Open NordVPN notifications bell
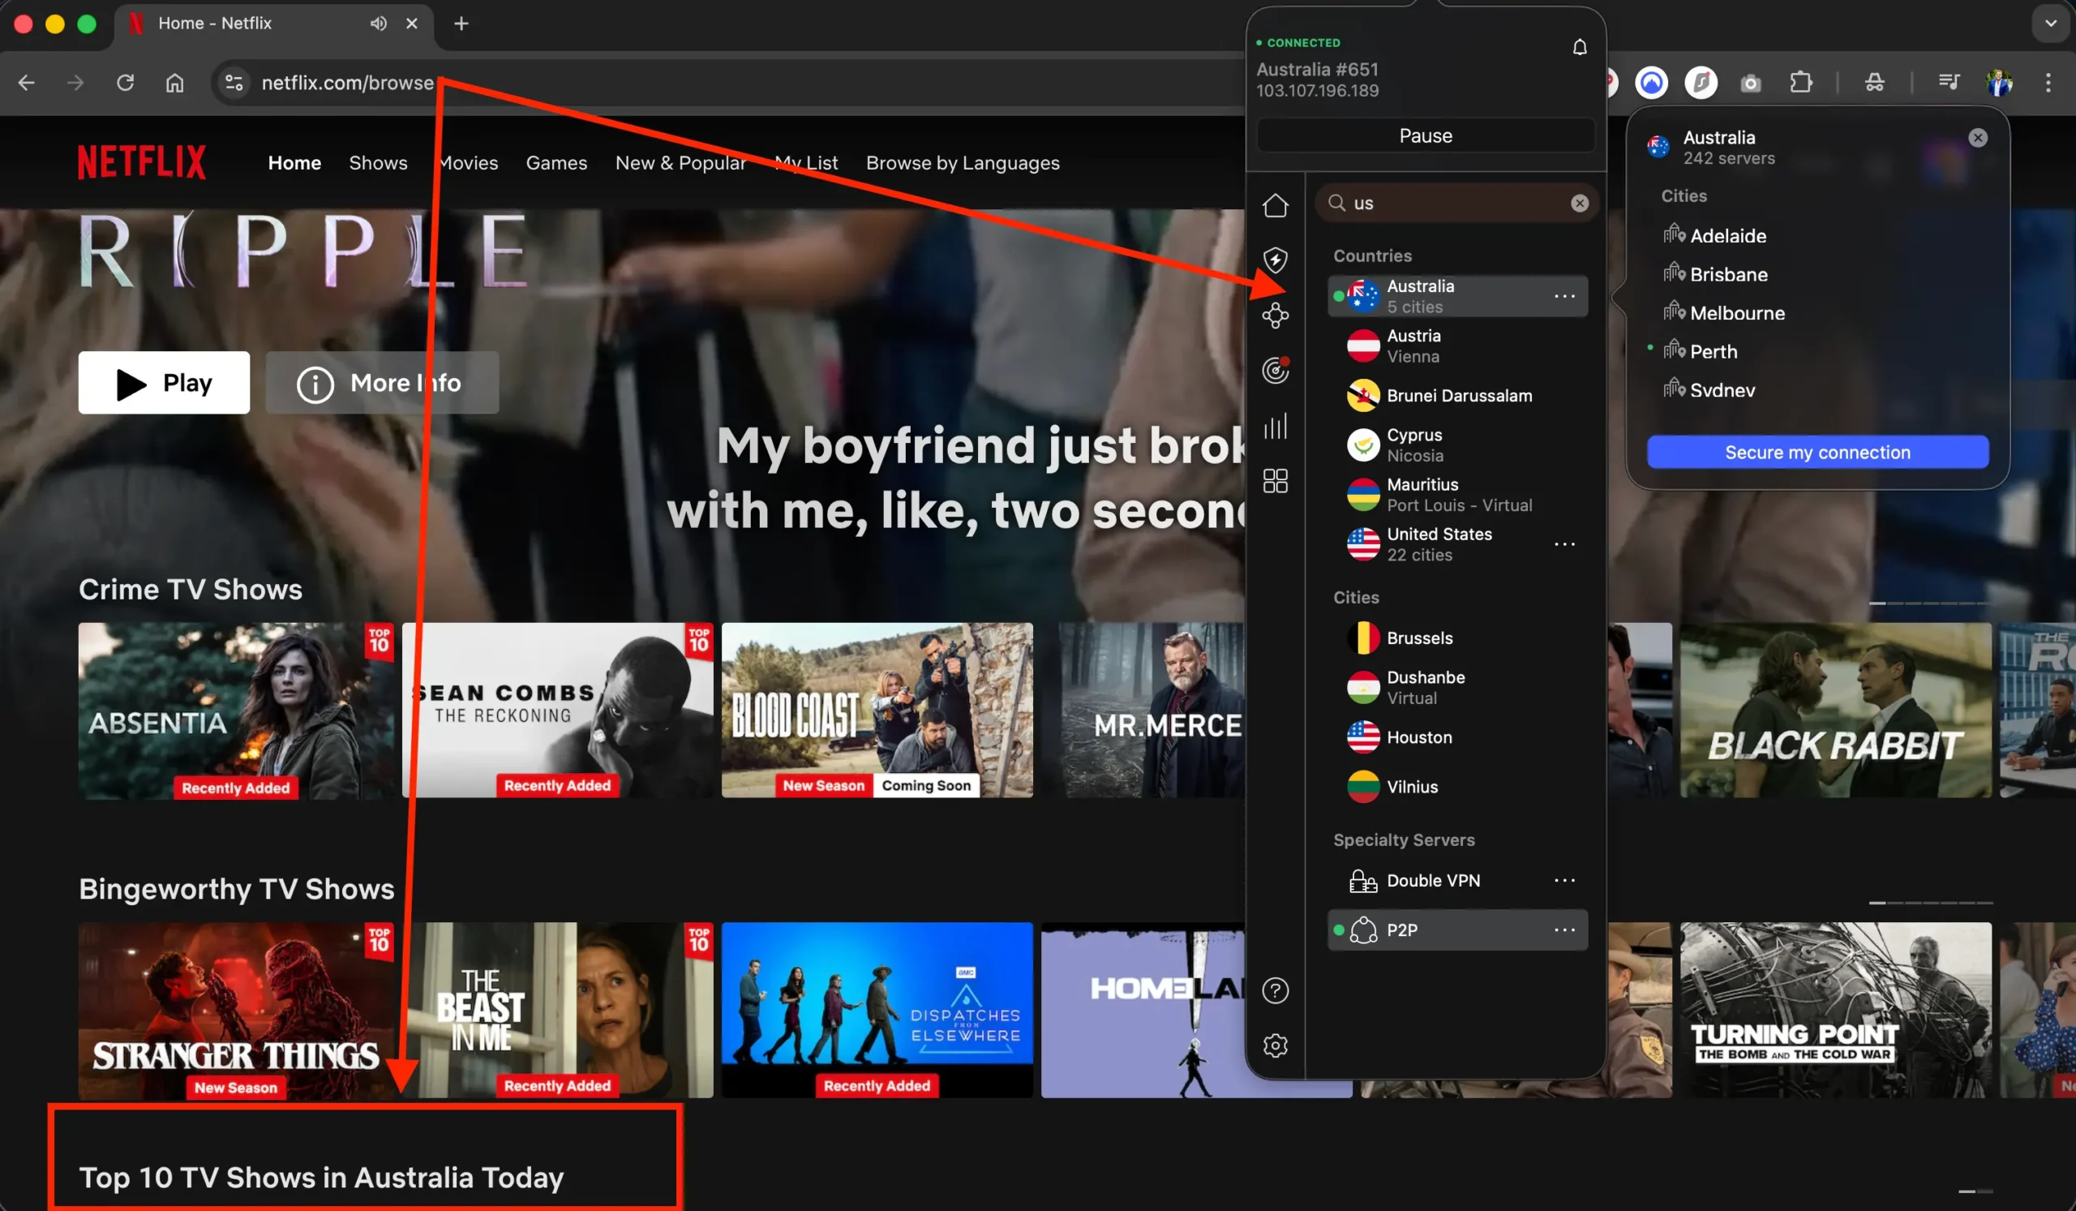Image resolution: width=2076 pixels, height=1211 pixels. pos(1579,47)
